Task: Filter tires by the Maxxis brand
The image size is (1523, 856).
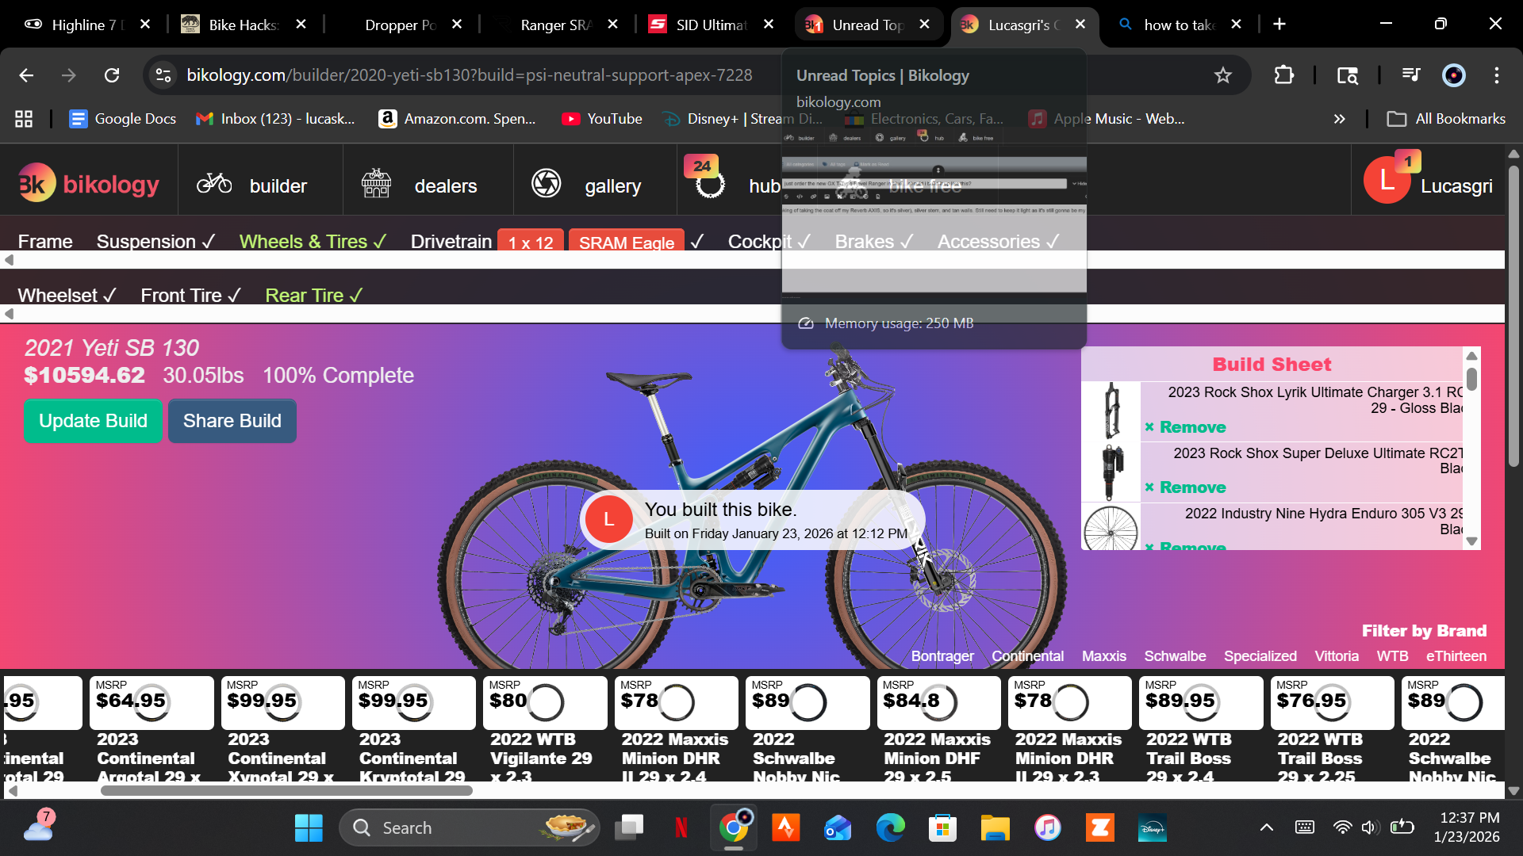Action: click(1103, 656)
